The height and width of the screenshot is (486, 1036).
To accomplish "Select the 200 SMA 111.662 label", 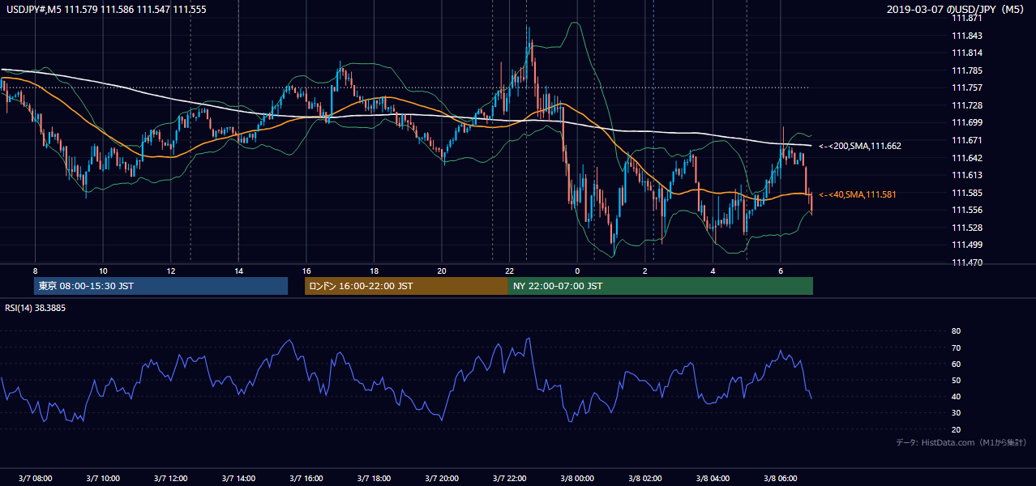I will coord(859,147).
